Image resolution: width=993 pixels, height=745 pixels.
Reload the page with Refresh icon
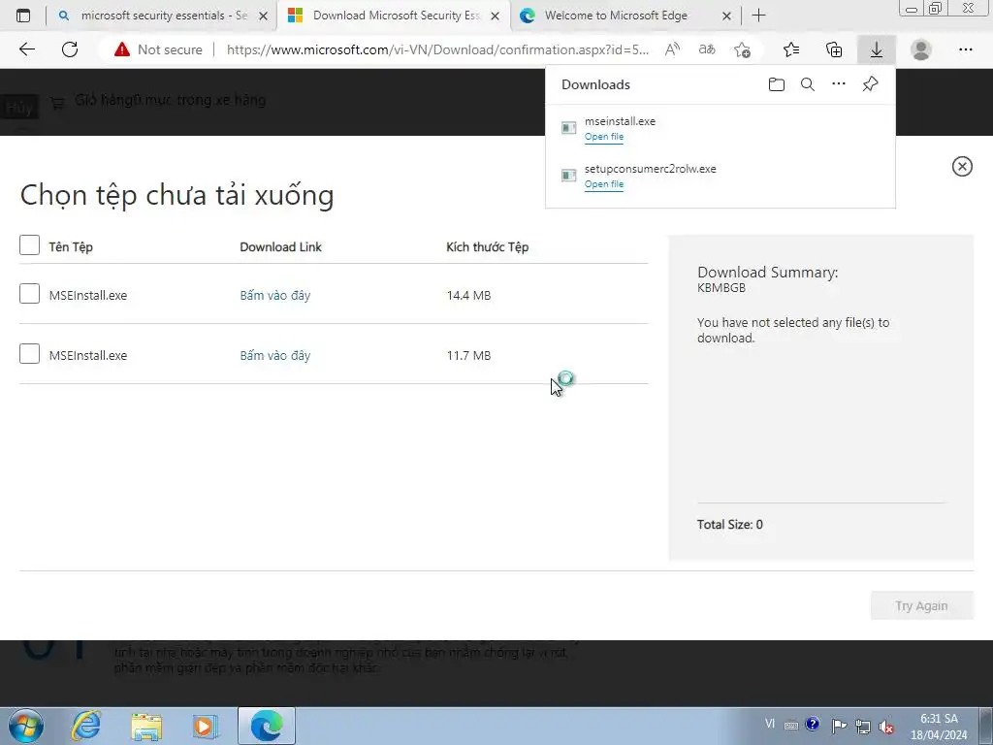coord(70,49)
